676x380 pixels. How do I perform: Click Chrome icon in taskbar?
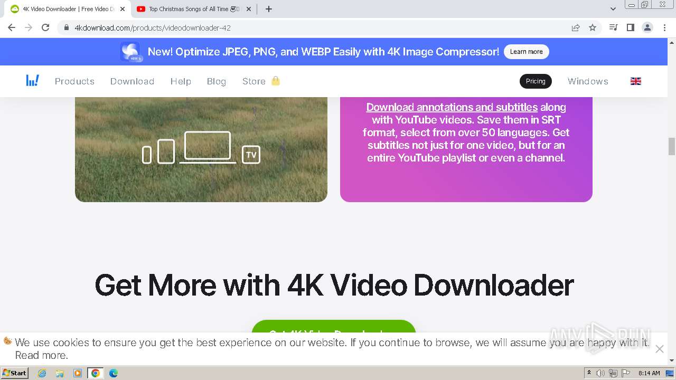click(95, 373)
